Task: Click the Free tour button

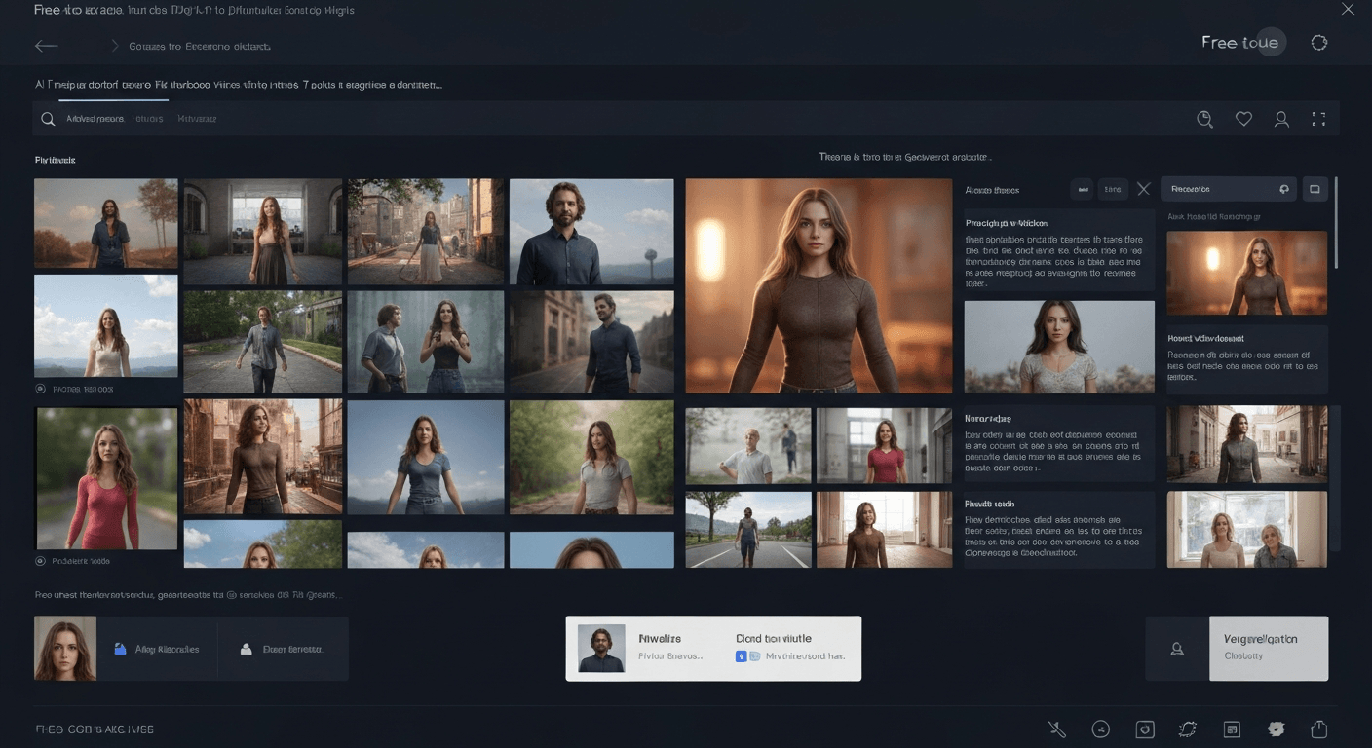Action: pyautogui.click(x=1239, y=42)
